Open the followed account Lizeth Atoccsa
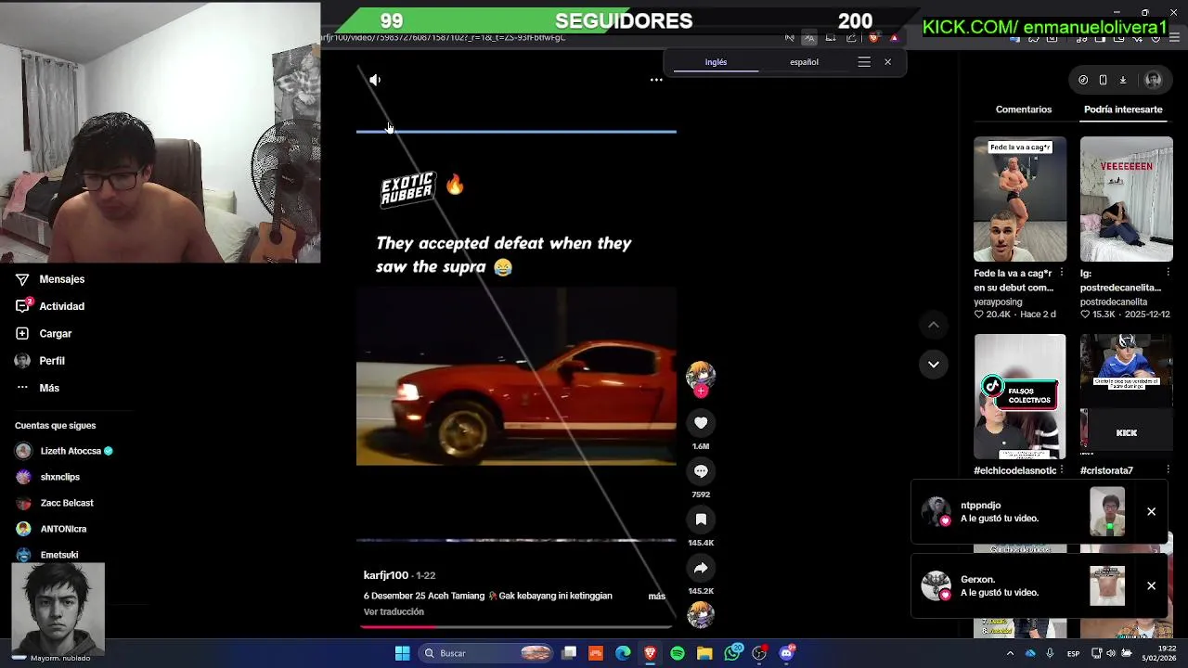The image size is (1188, 668). (x=64, y=451)
